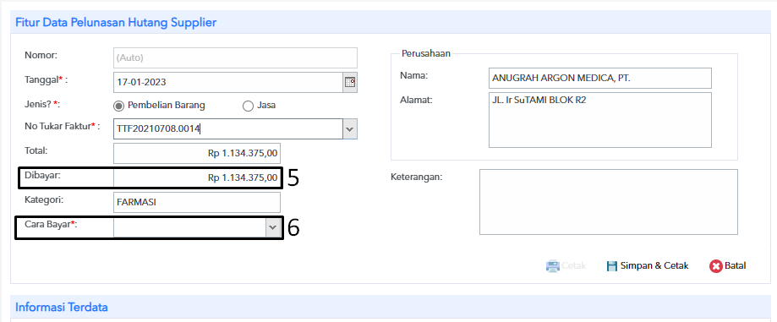The width and height of the screenshot is (777, 322).
Task: Click the Simpan & Cetak button label
Action: pos(654,266)
